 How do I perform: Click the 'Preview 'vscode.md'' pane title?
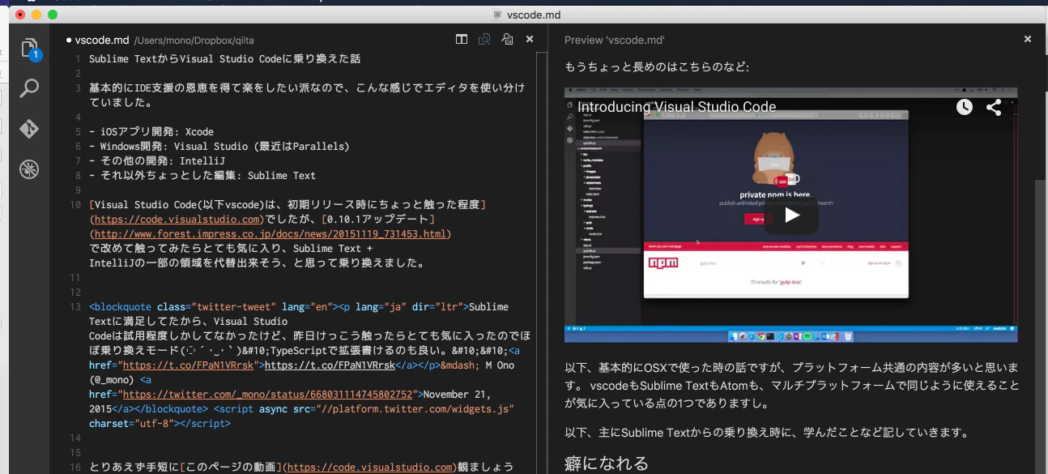coord(615,40)
